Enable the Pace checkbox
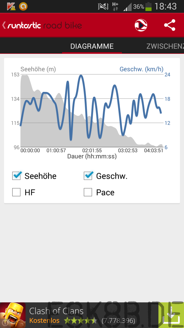The width and height of the screenshot is (184, 328). (88, 192)
